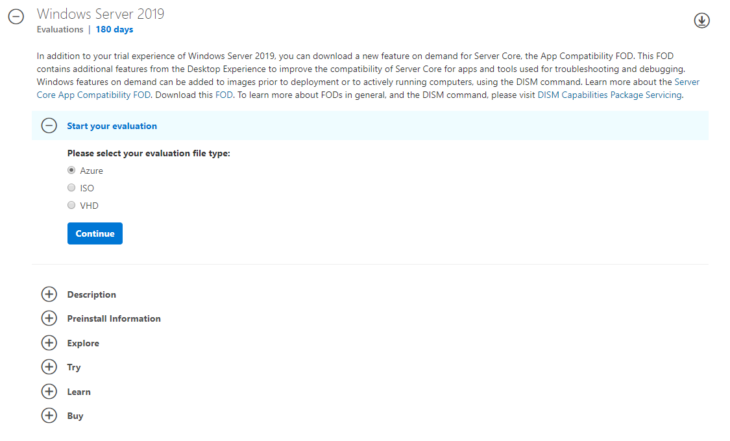
Task: Click the plus icon next to Try
Action: [49, 366]
